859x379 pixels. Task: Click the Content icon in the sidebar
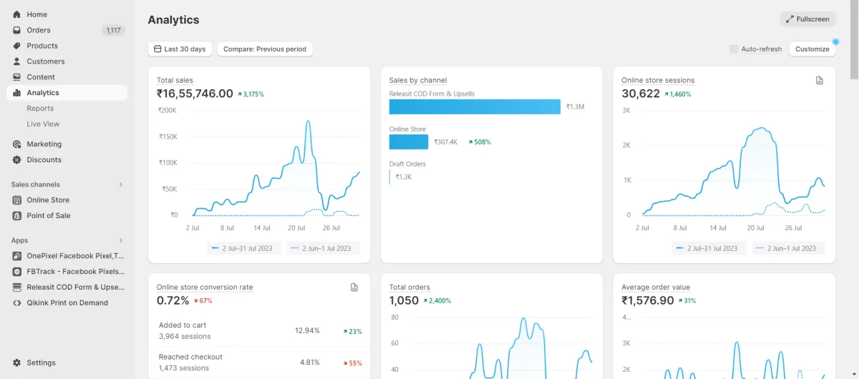16,77
